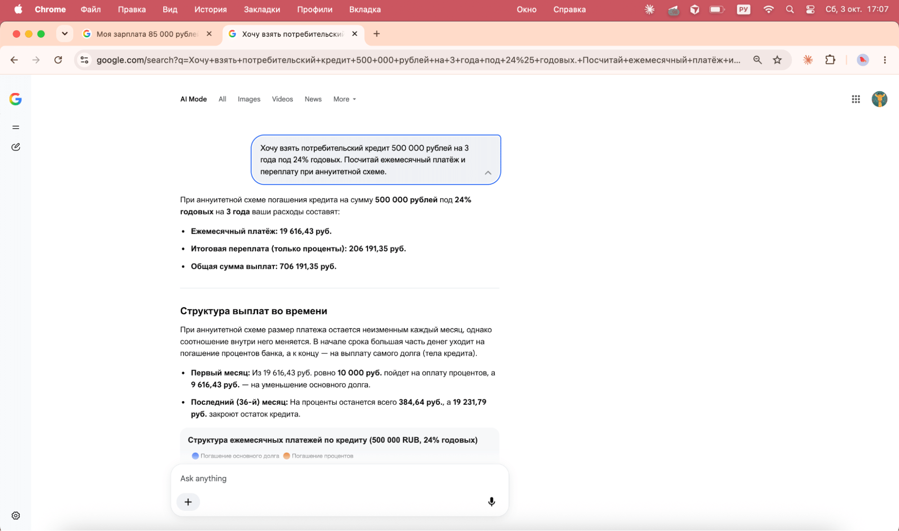
Task: Click the plus attach button in prompt box
Action: (188, 502)
